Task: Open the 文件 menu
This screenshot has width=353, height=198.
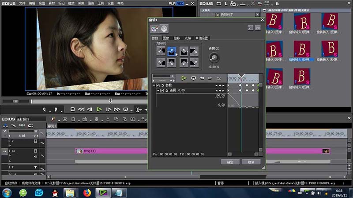Action: pos(22,4)
